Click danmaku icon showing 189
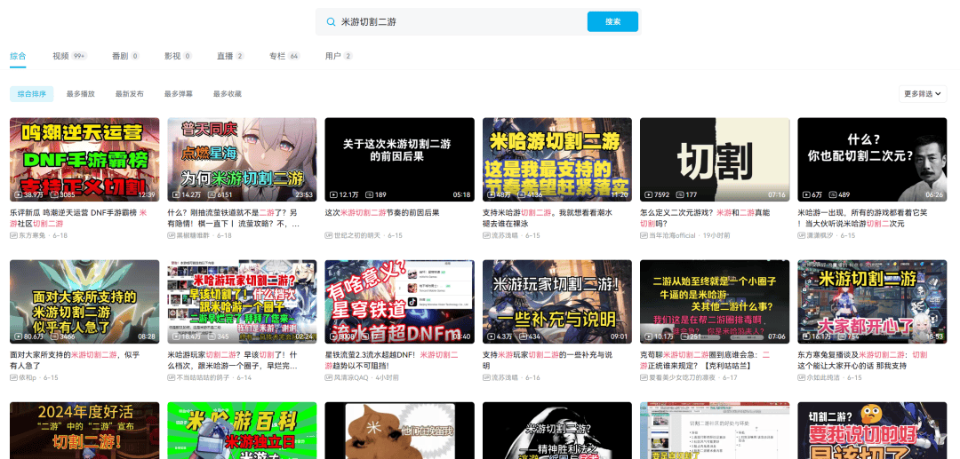The image size is (960, 459). [x=369, y=195]
